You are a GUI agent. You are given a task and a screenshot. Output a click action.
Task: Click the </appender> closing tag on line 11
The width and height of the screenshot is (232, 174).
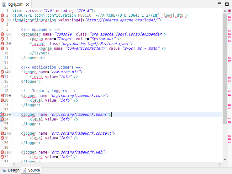click(x=33, y=58)
